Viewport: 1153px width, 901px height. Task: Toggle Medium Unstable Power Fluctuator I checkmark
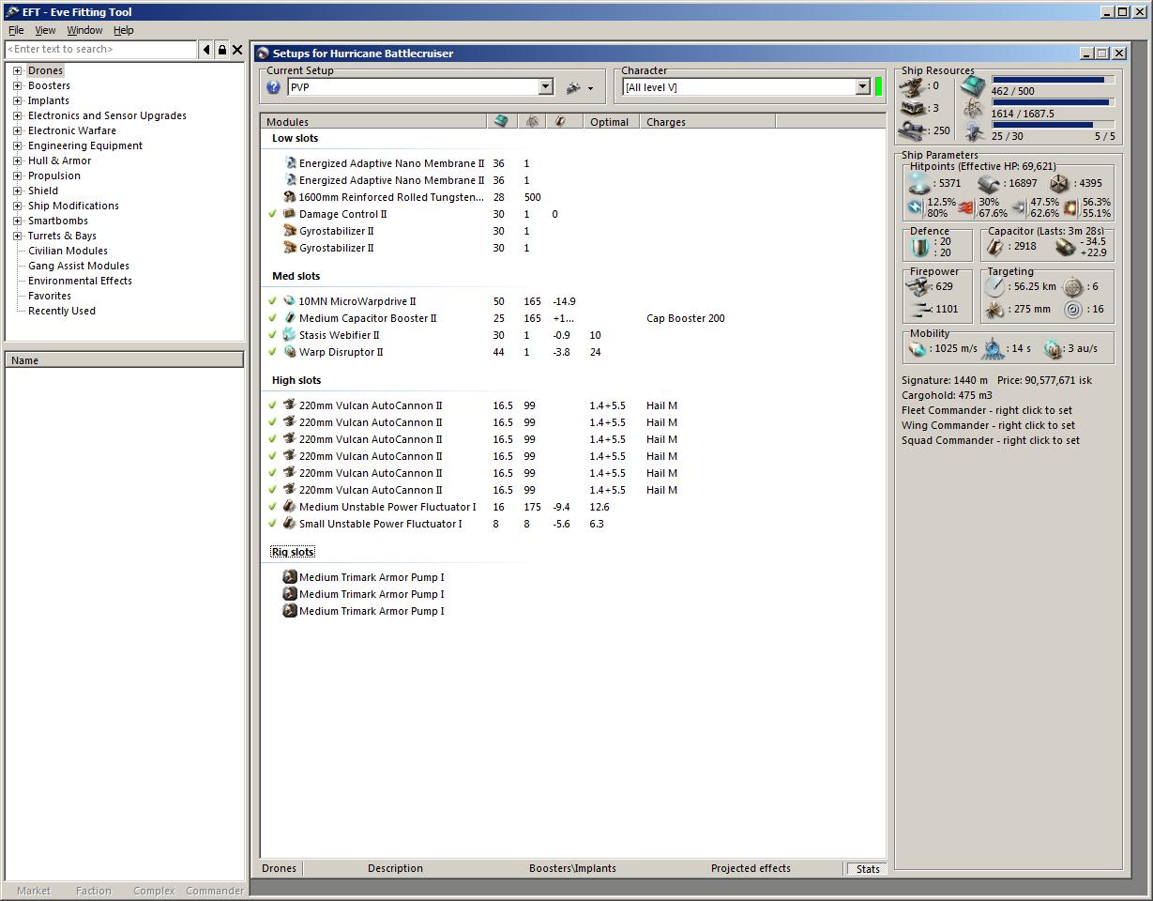272,507
